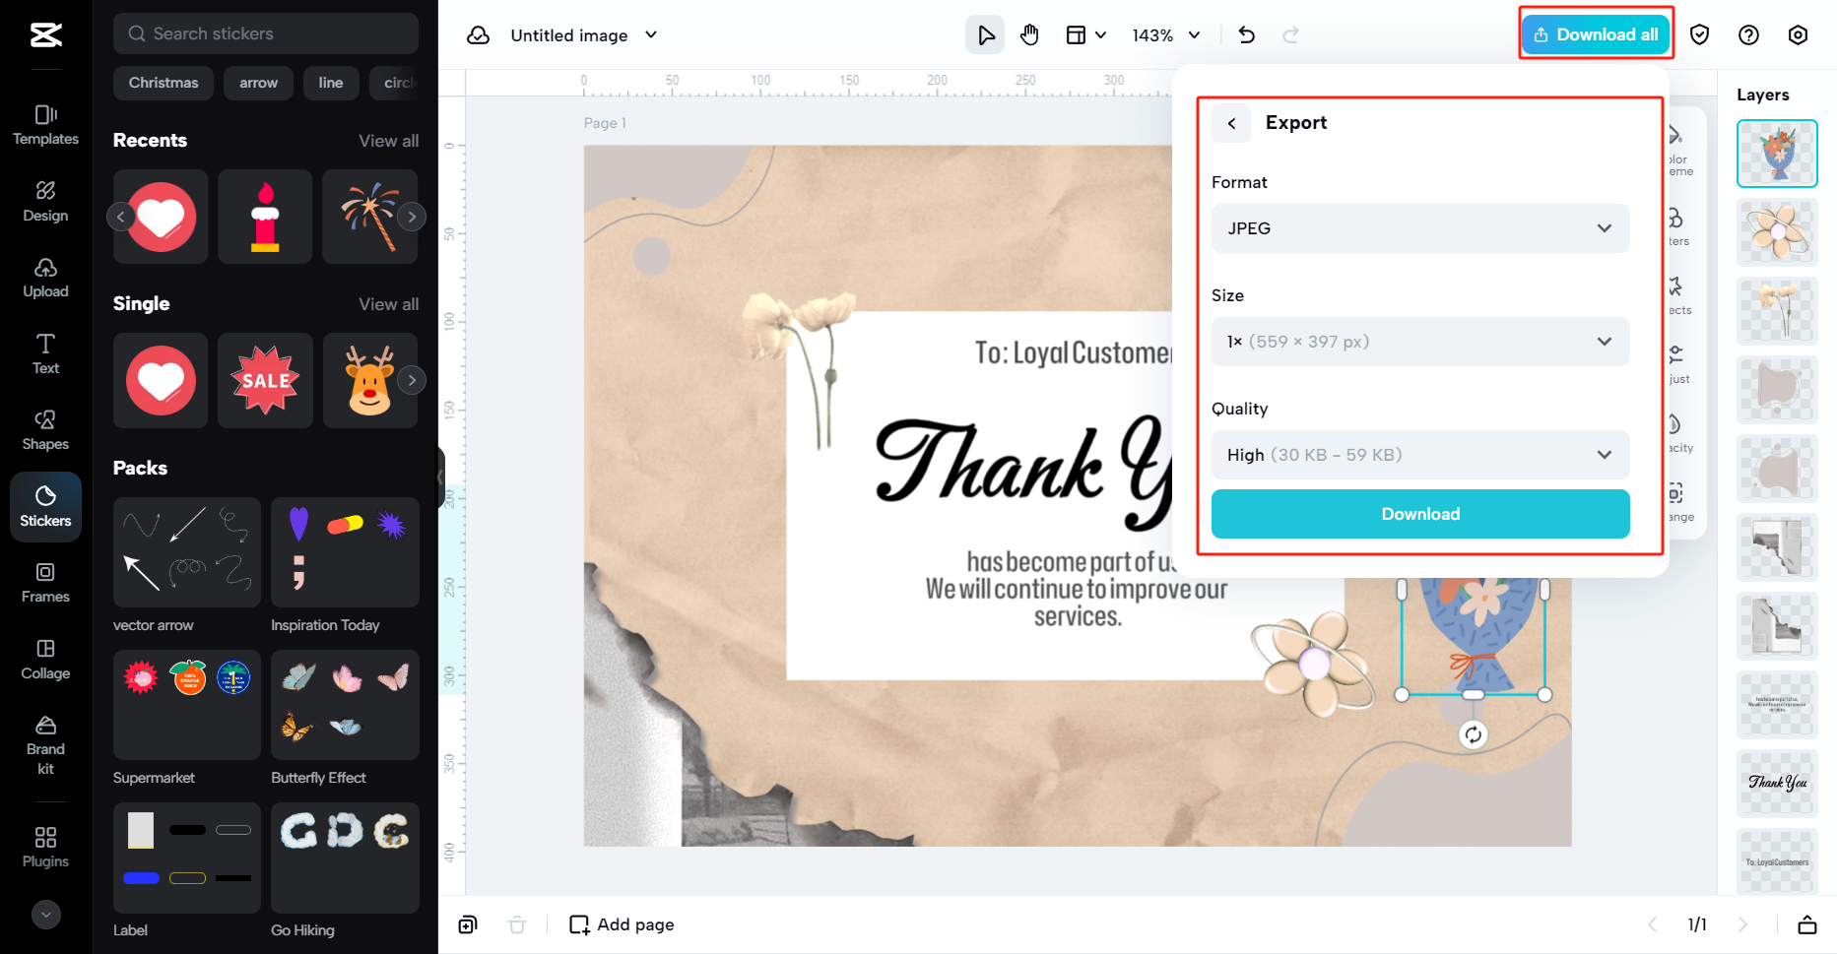Switch to the Design panel

(45, 202)
